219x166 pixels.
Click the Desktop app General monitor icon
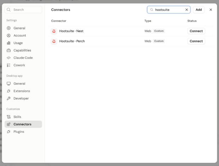pyautogui.click(x=9, y=84)
